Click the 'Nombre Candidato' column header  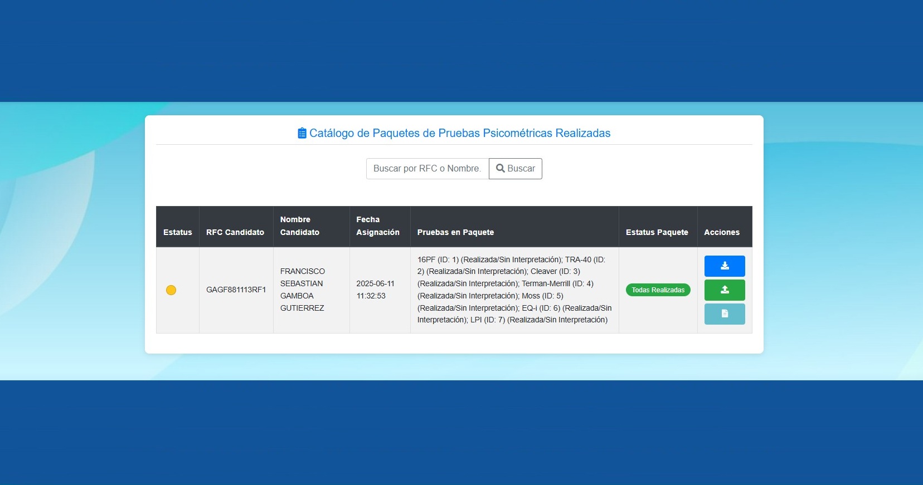(299, 226)
